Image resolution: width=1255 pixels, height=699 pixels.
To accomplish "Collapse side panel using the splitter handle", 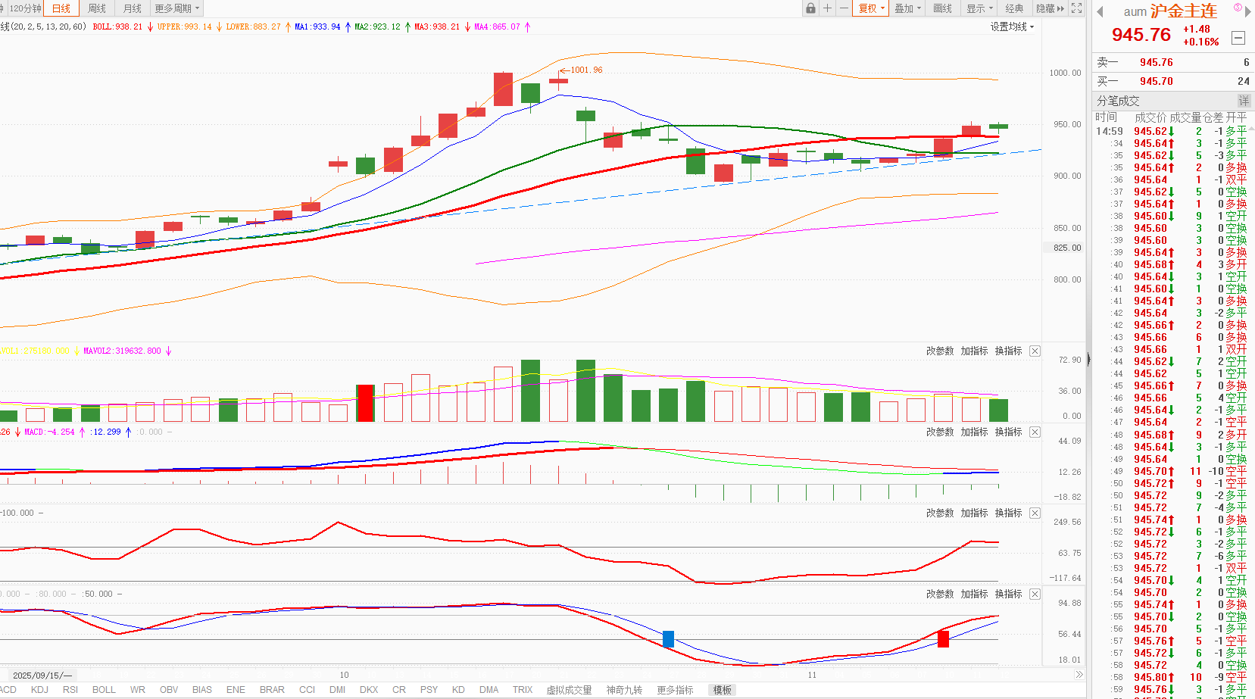I will point(1089,360).
